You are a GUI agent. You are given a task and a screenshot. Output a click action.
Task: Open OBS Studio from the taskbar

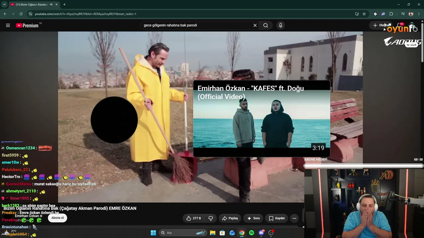[x=271, y=233]
